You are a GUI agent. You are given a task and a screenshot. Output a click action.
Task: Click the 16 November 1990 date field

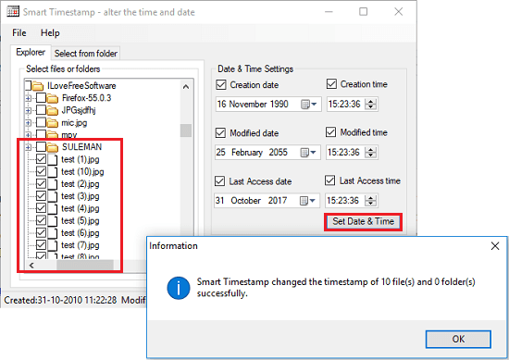pos(268,105)
